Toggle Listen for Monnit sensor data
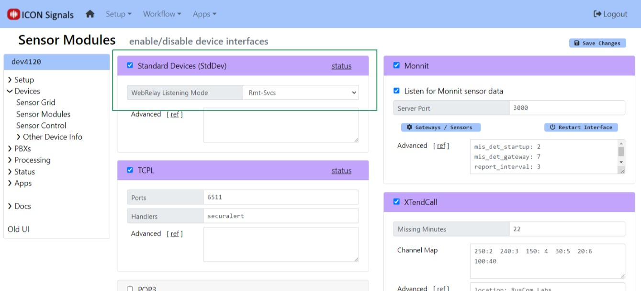The width and height of the screenshot is (641, 291). point(396,91)
